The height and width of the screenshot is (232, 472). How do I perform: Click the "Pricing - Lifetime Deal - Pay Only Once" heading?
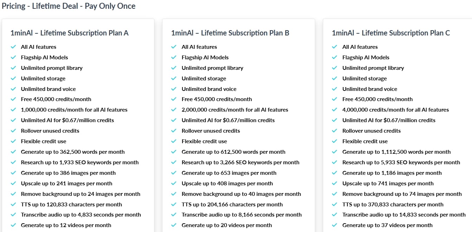click(69, 6)
